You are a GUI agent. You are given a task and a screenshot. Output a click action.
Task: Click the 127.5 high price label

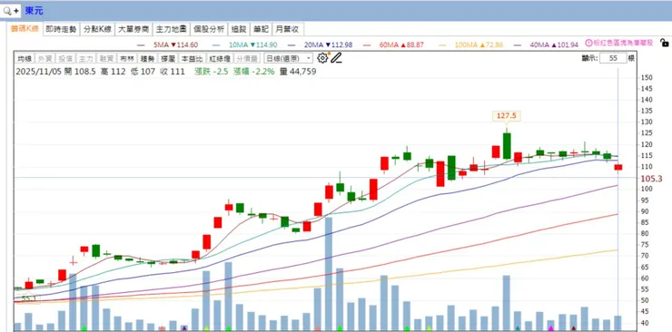pyautogui.click(x=506, y=116)
